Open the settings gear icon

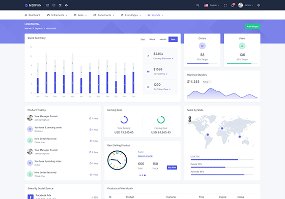tap(259, 5)
